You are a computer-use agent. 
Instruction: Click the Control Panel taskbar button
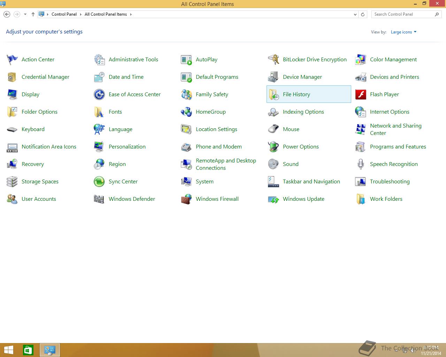point(50,350)
